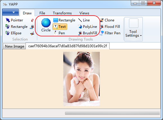This screenshot has width=163, height=120.
Task: Open the blue application menu dropdown
Action: pyautogui.click(x=11, y=12)
